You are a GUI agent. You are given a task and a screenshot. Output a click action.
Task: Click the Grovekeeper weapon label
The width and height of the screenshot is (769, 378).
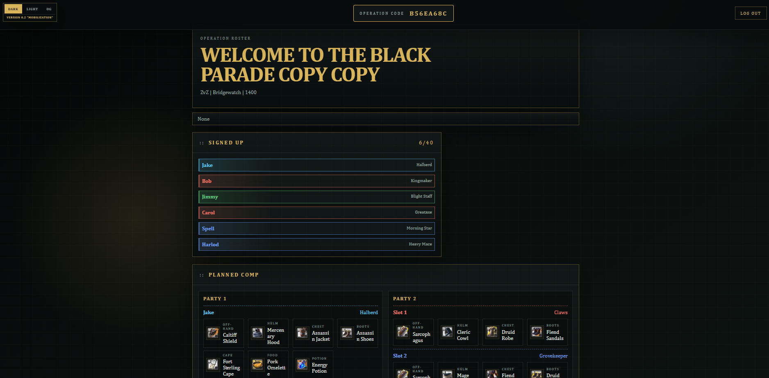tap(553, 356)
